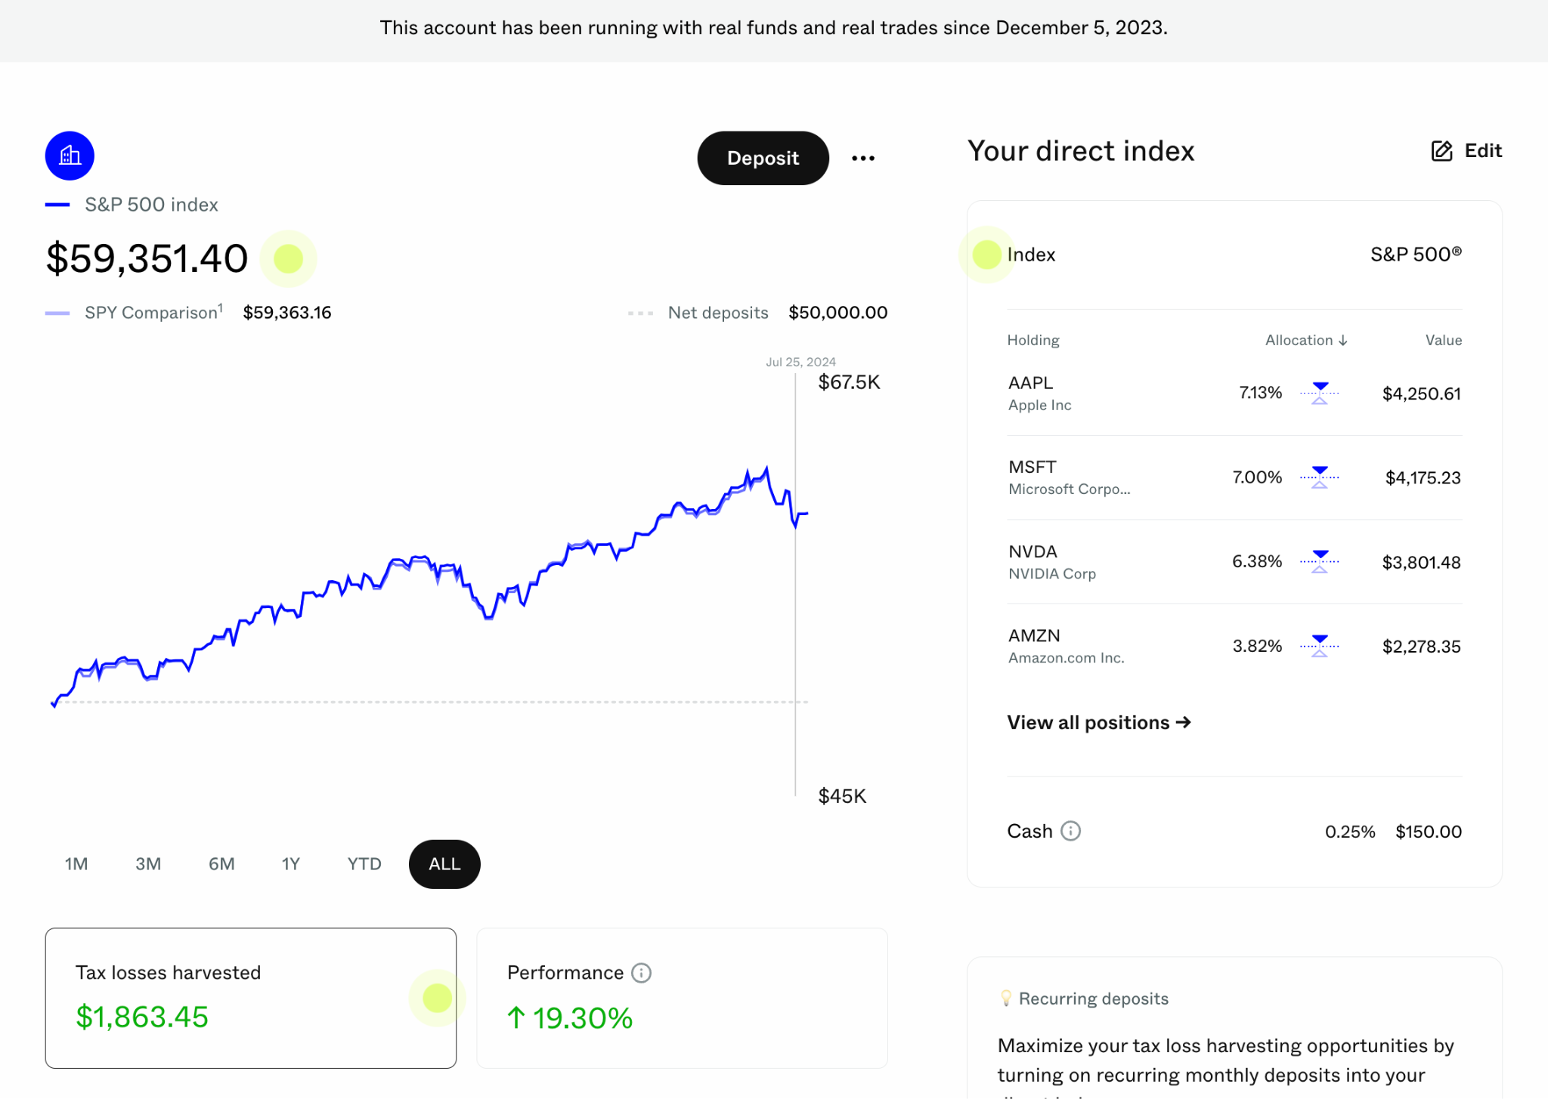Image resolution: width=1548 pixels, height=1099 pixels.
Task: Select the 1M time range
Action: click(x=76, y=864)
